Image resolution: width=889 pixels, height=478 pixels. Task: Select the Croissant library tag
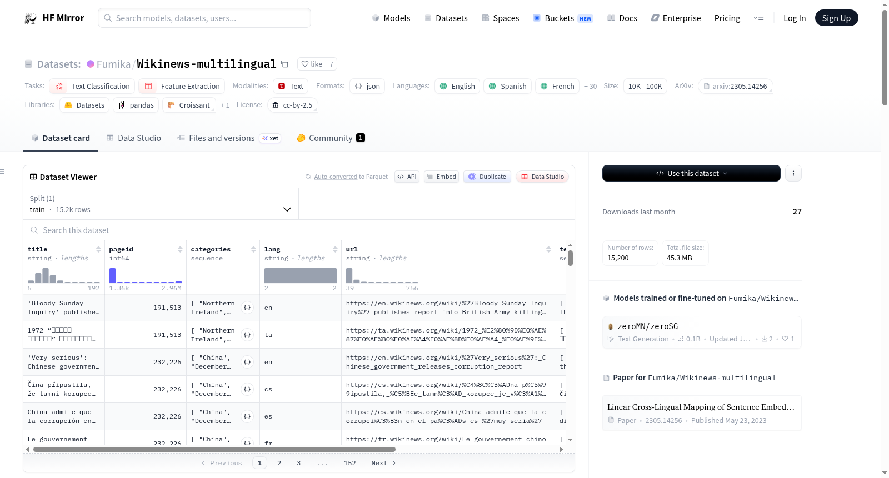coord(189,105)
